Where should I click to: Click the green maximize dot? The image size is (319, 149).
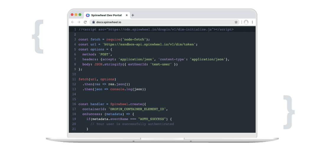(x=80, y=15)
